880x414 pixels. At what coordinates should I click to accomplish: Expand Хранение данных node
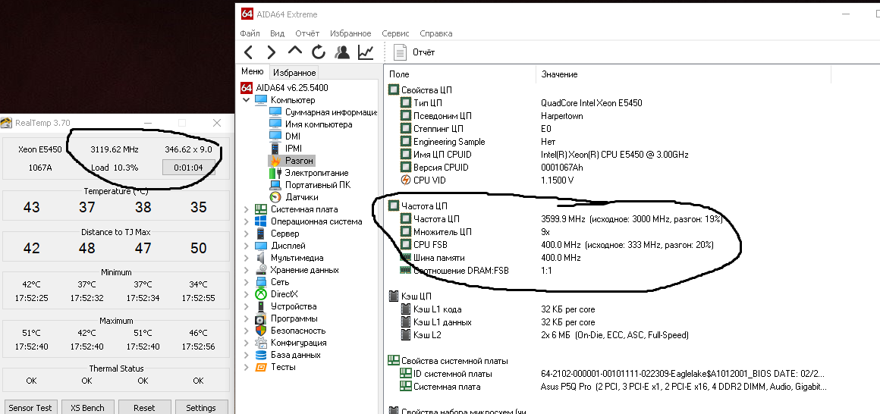[246, 270]
